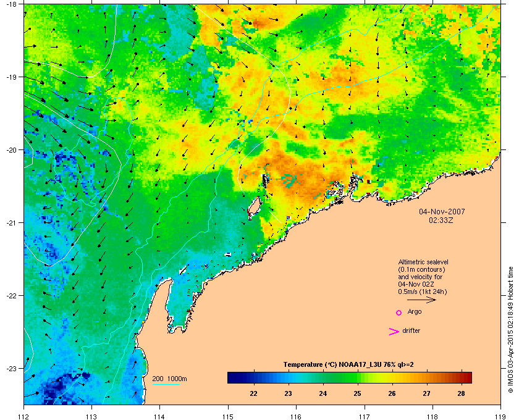519x420 pixels.
Task: Click the Temperature NOAA17_L3U colorbar title
Action: (x=348, y=365)
